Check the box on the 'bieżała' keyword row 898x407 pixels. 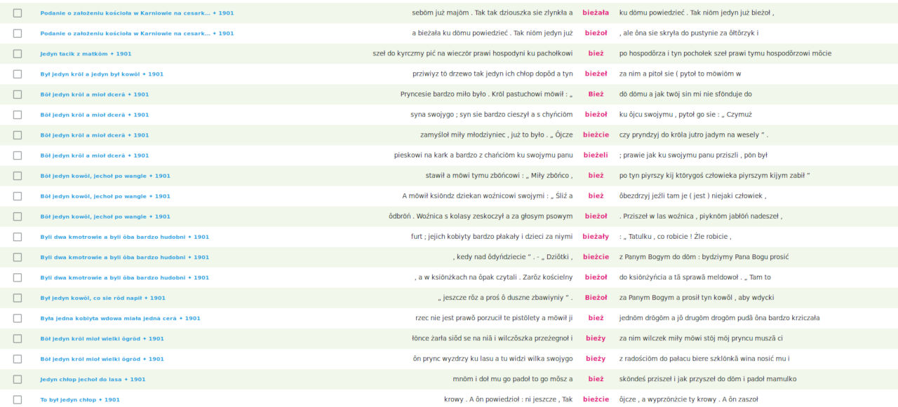18,13
